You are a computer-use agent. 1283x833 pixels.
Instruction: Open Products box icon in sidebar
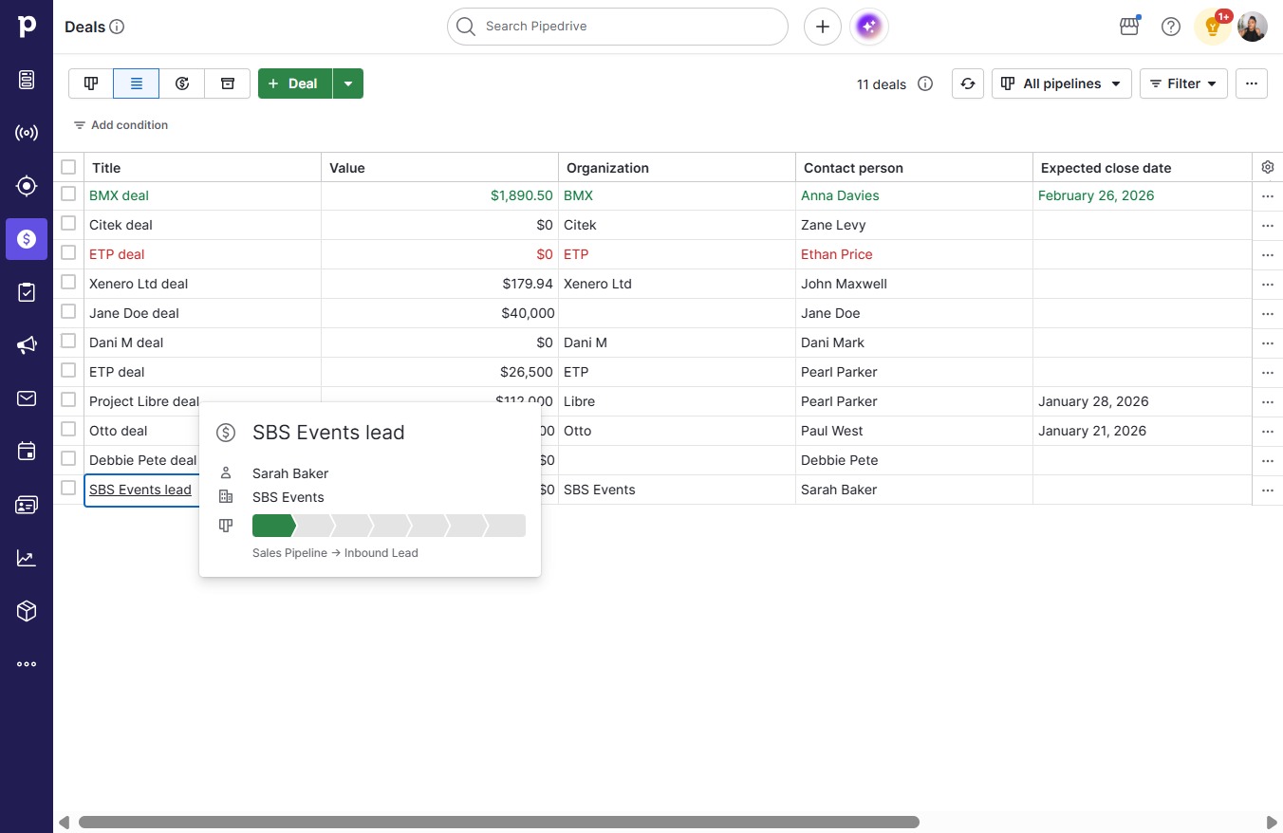(27, 611)
